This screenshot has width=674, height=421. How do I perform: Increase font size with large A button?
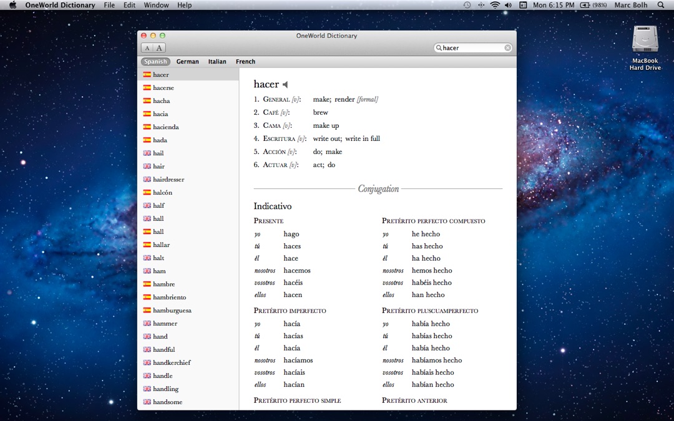coord(159,48)
